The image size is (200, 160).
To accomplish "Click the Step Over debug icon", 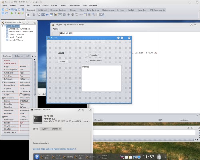I will tap(23, 13).
